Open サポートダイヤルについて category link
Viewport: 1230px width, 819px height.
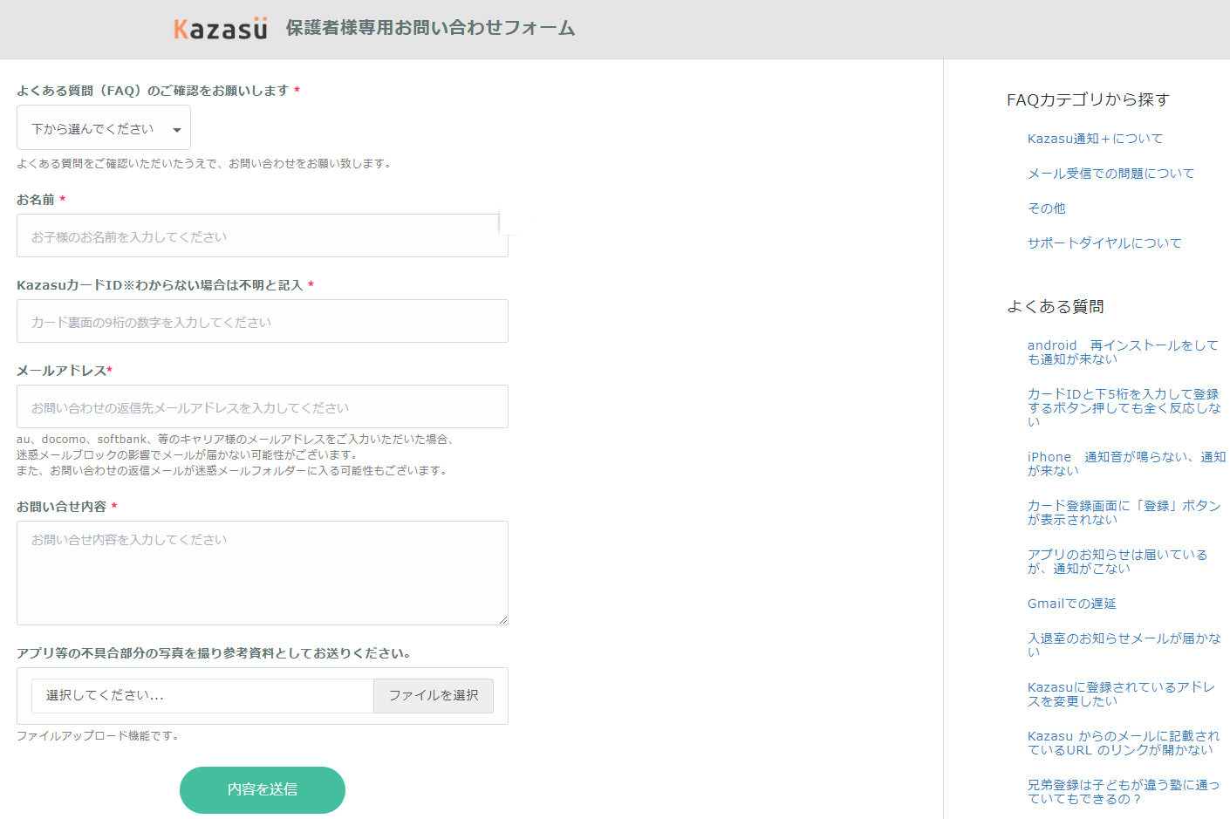pos(1104,243)
